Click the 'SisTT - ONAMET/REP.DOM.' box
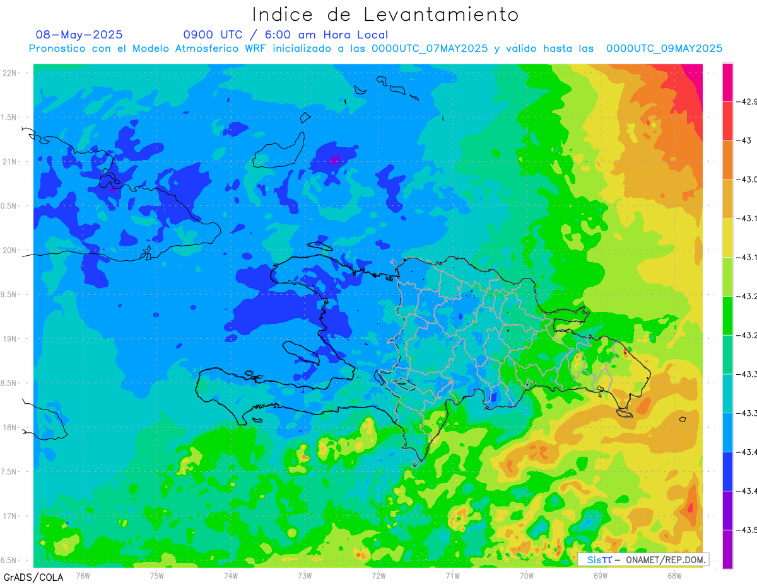 point(643,559)
